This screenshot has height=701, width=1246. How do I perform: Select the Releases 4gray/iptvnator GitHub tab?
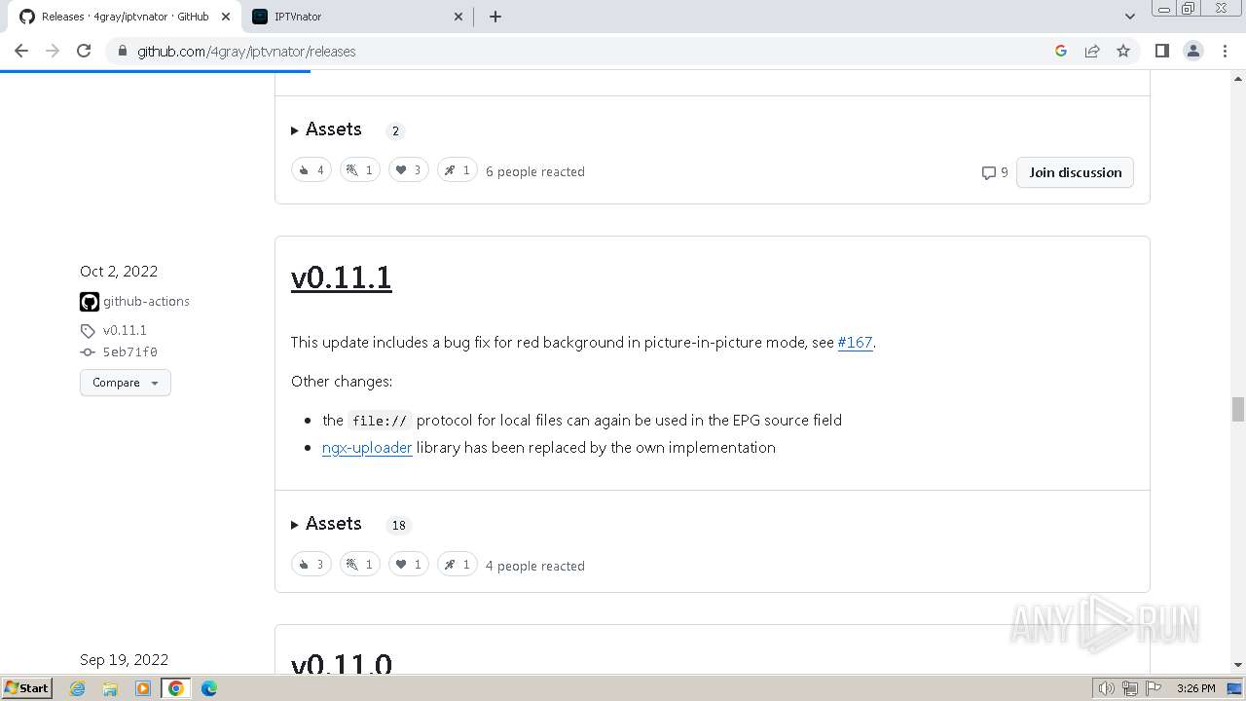(x=124, y=17)
